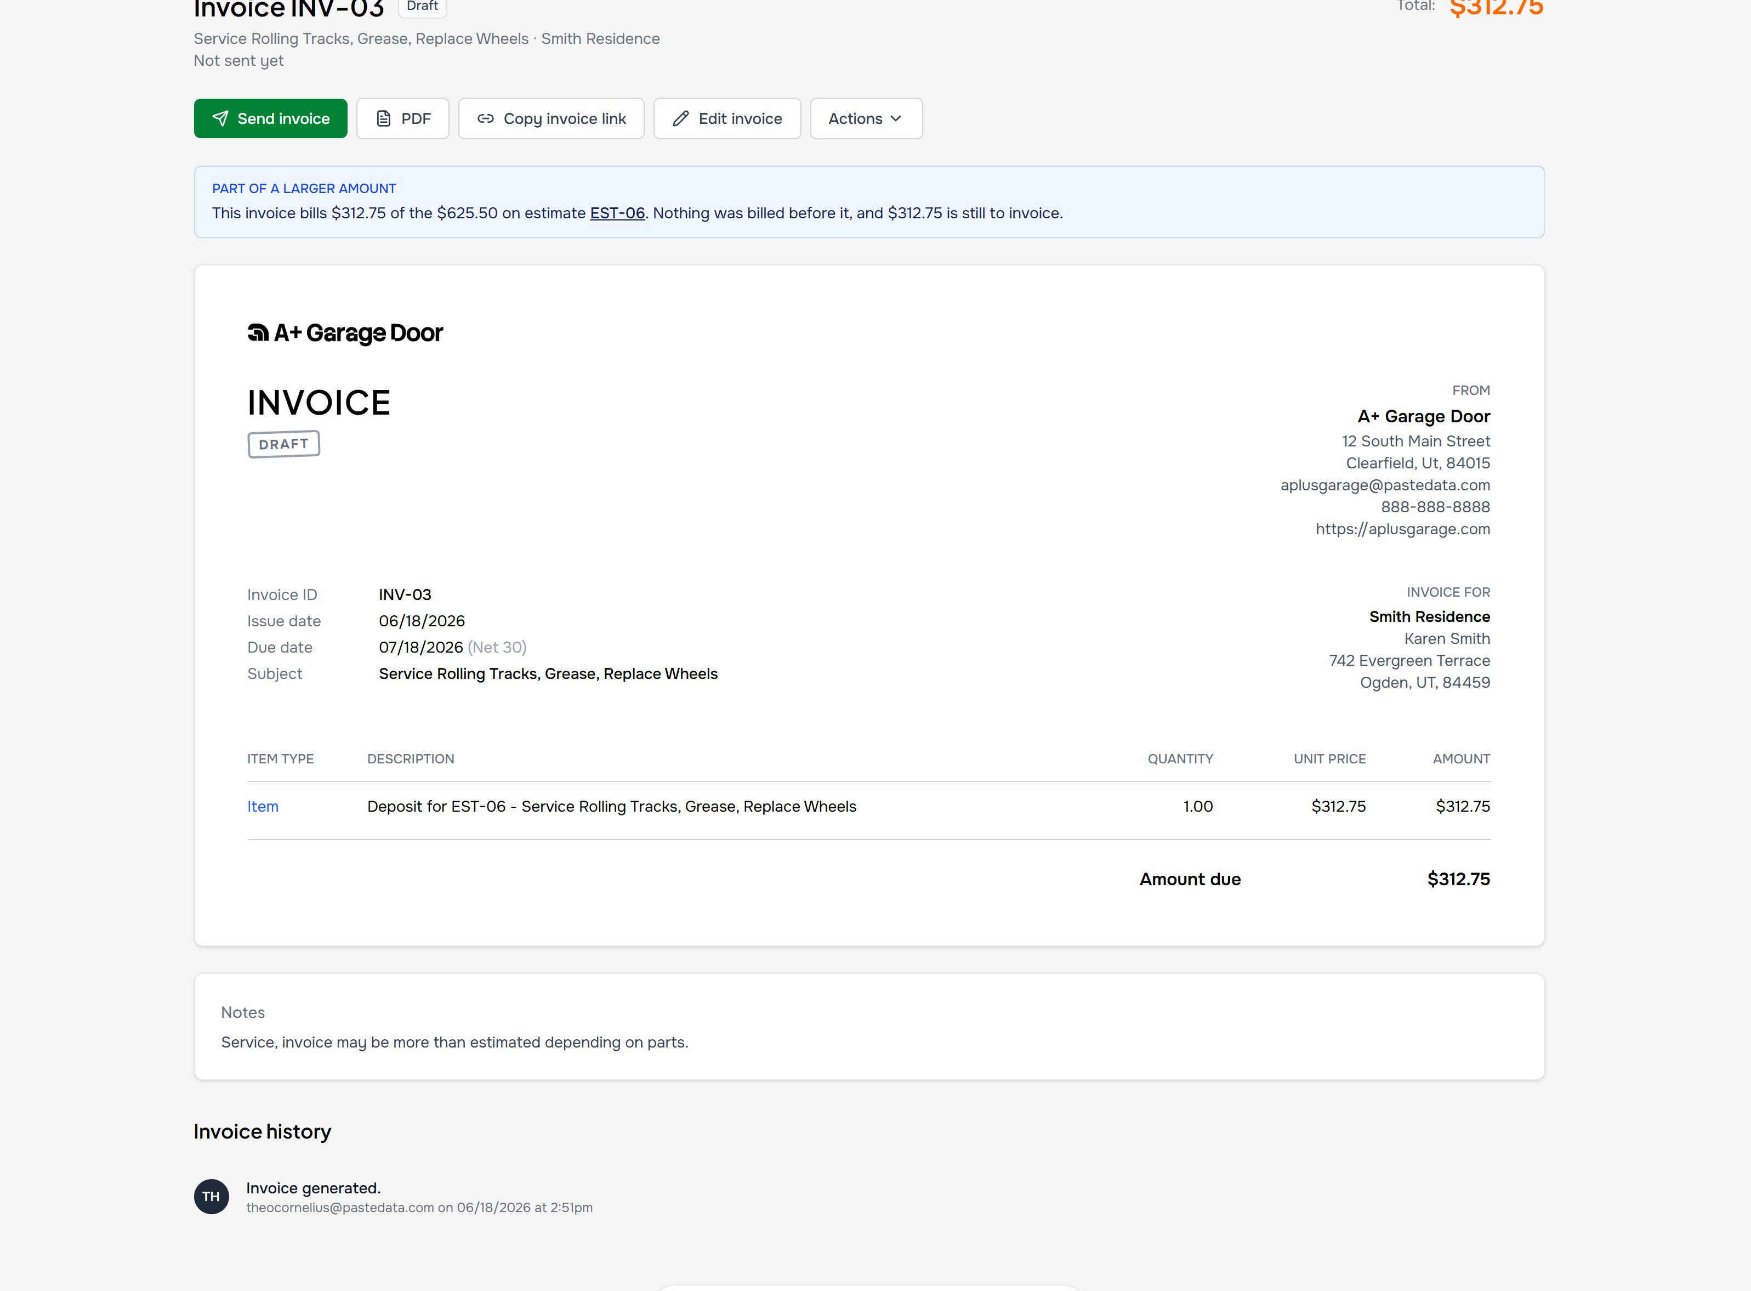Click the document icon in PDF button
This screenshot has width=1751, height=1291.
(x=383, y=119)
